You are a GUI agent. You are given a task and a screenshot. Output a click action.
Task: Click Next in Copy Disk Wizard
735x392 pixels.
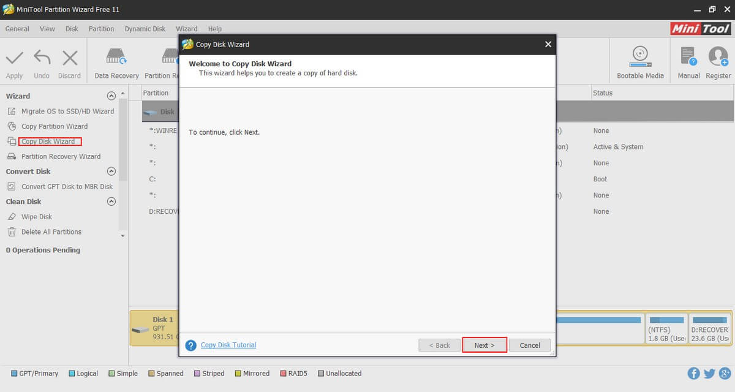pos(484,345)
